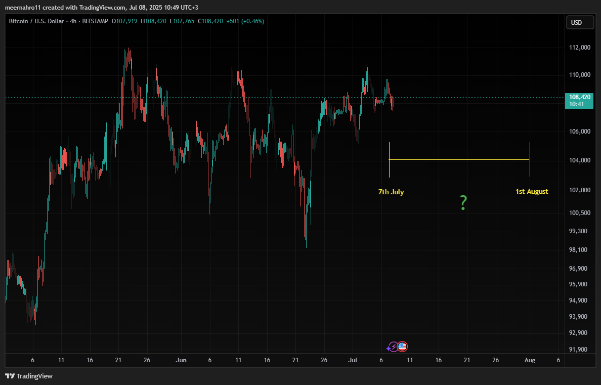Select the '1st August' text label

pos(532,192)
